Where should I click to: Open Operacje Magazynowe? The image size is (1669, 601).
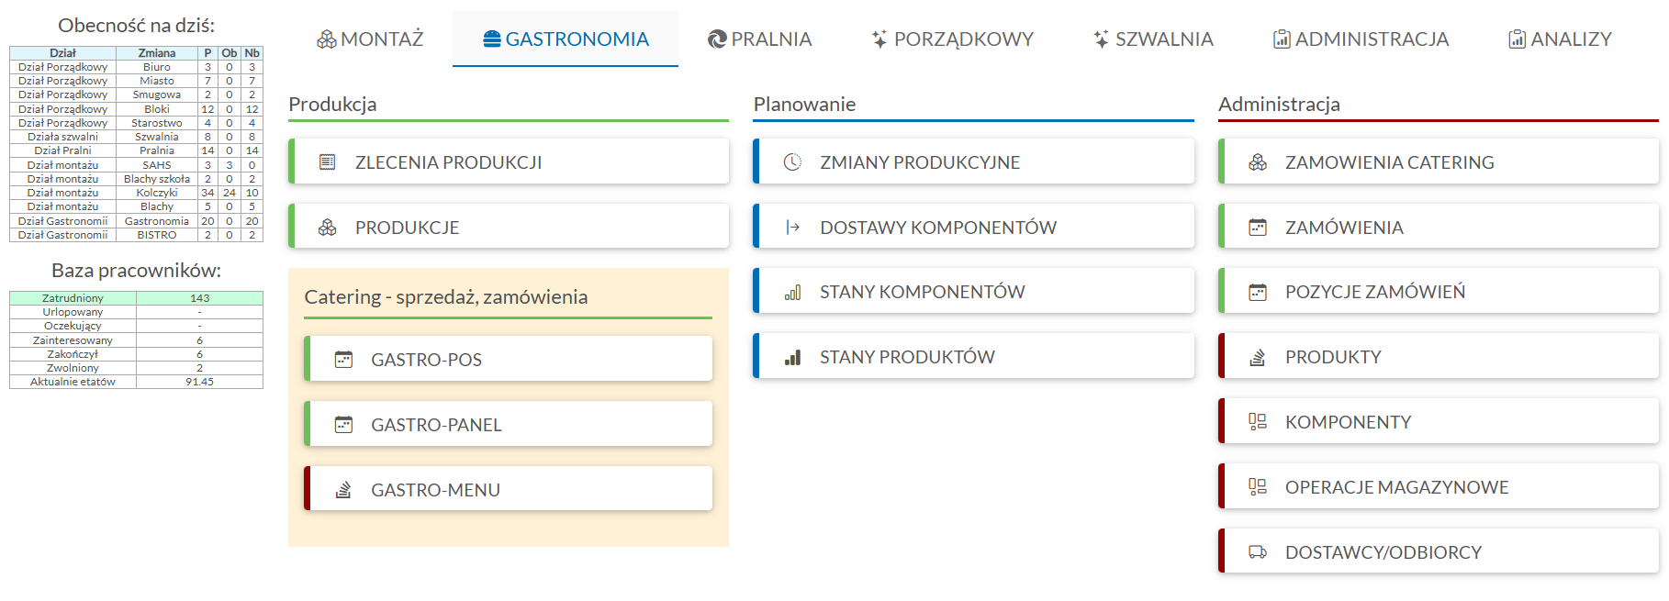tap(1438, 487)
